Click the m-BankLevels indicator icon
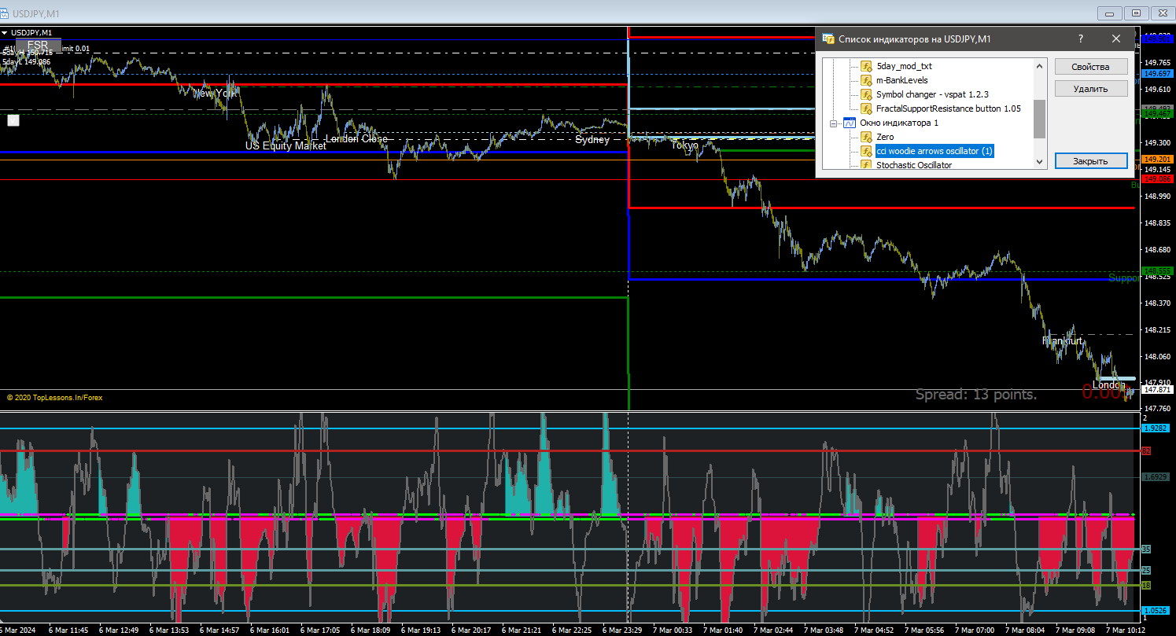 pyautogui.click(x=866, y=80)
